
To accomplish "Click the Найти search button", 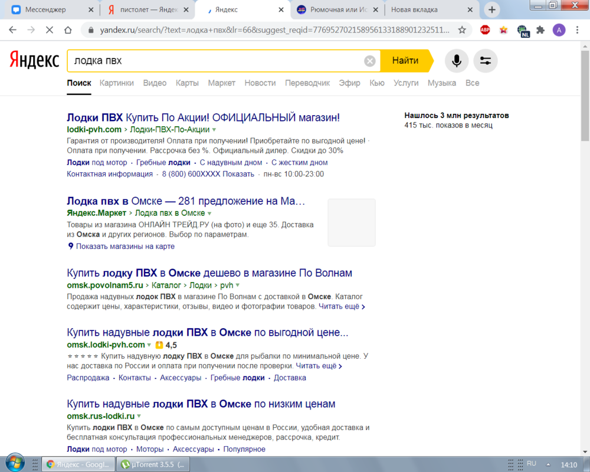I will pos(405,61).
